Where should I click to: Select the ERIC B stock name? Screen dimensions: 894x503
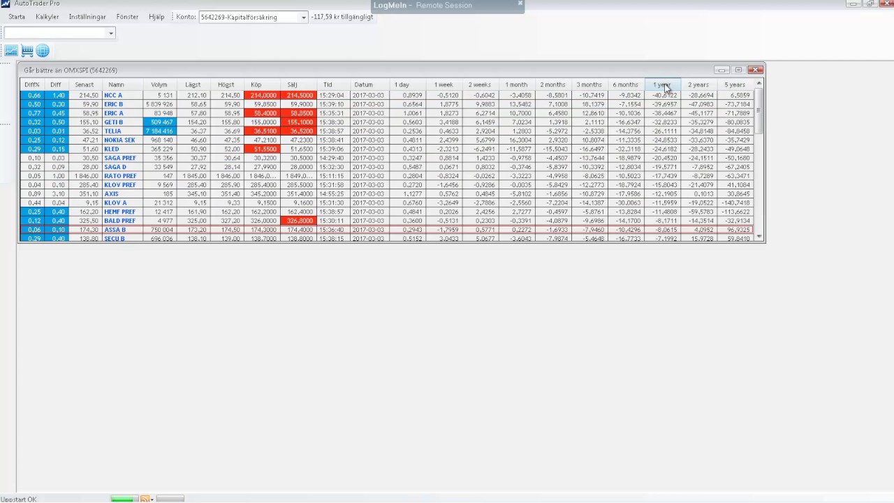tap(113, 104)
